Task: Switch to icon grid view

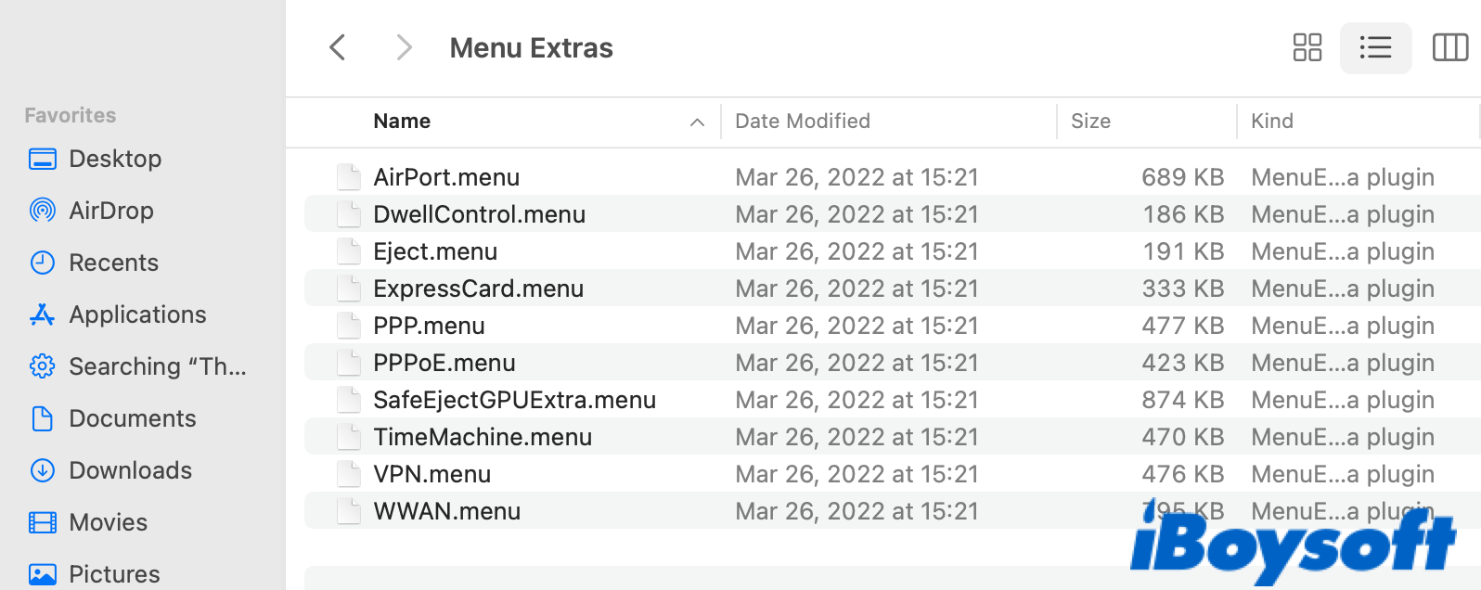Action: [x=1307, y=47]
